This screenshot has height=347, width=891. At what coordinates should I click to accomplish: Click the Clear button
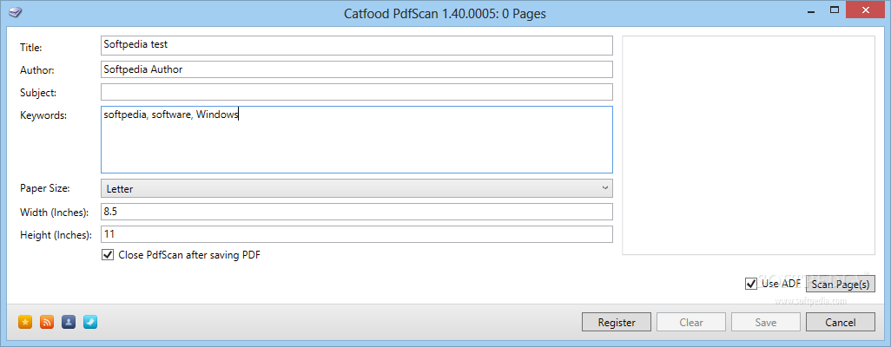coord(691,322)
